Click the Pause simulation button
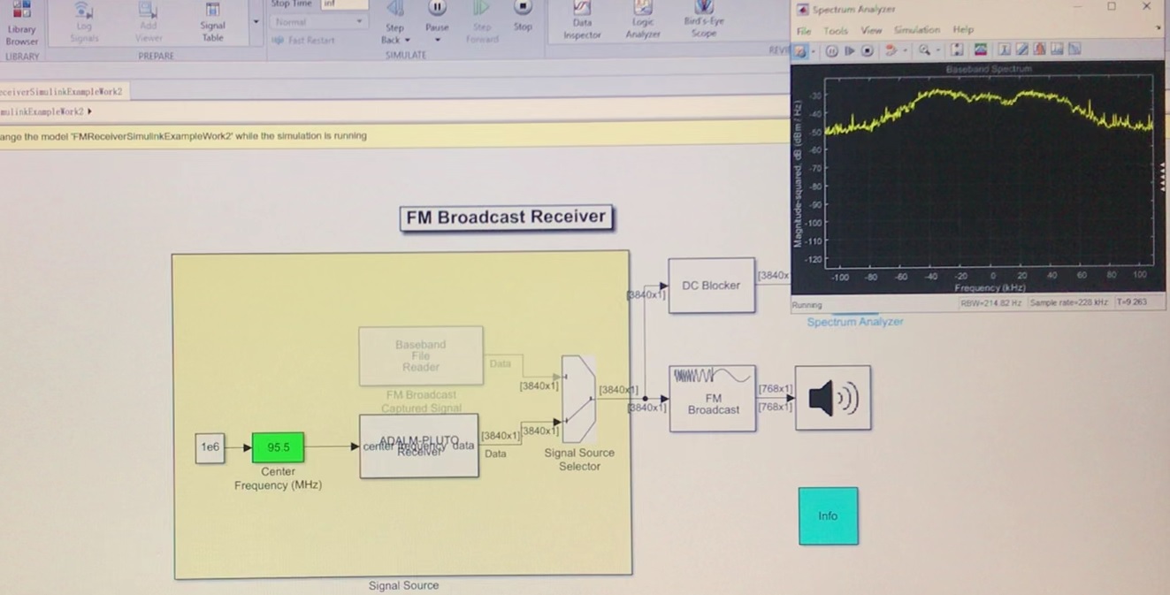 point(437,11)
